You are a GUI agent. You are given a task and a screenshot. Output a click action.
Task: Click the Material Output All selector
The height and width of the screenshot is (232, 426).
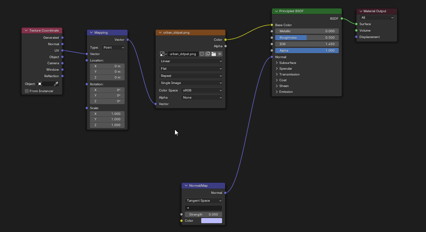pyautogui.click(x=377, y=18)
